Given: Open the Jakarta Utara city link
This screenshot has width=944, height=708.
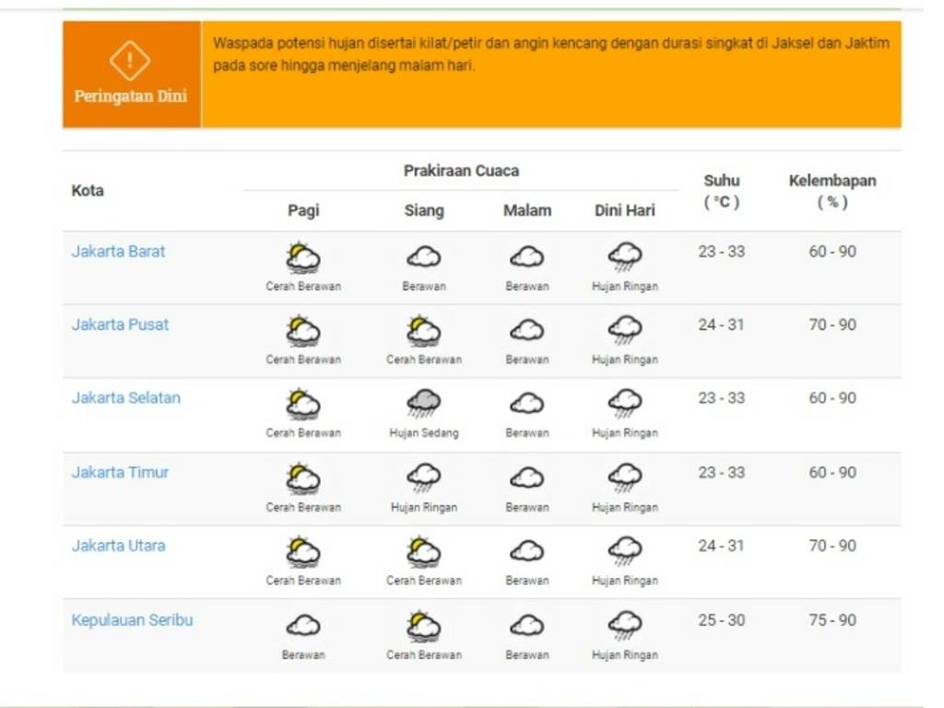Looking at the screenshot, I should [118, 546].
